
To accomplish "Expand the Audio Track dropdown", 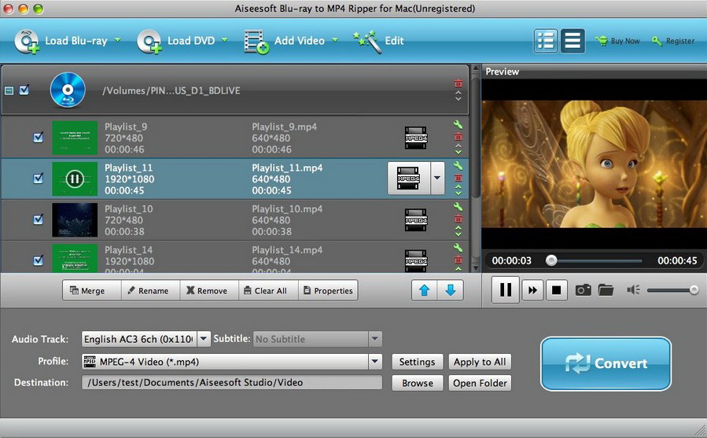I will pos(204,339).
